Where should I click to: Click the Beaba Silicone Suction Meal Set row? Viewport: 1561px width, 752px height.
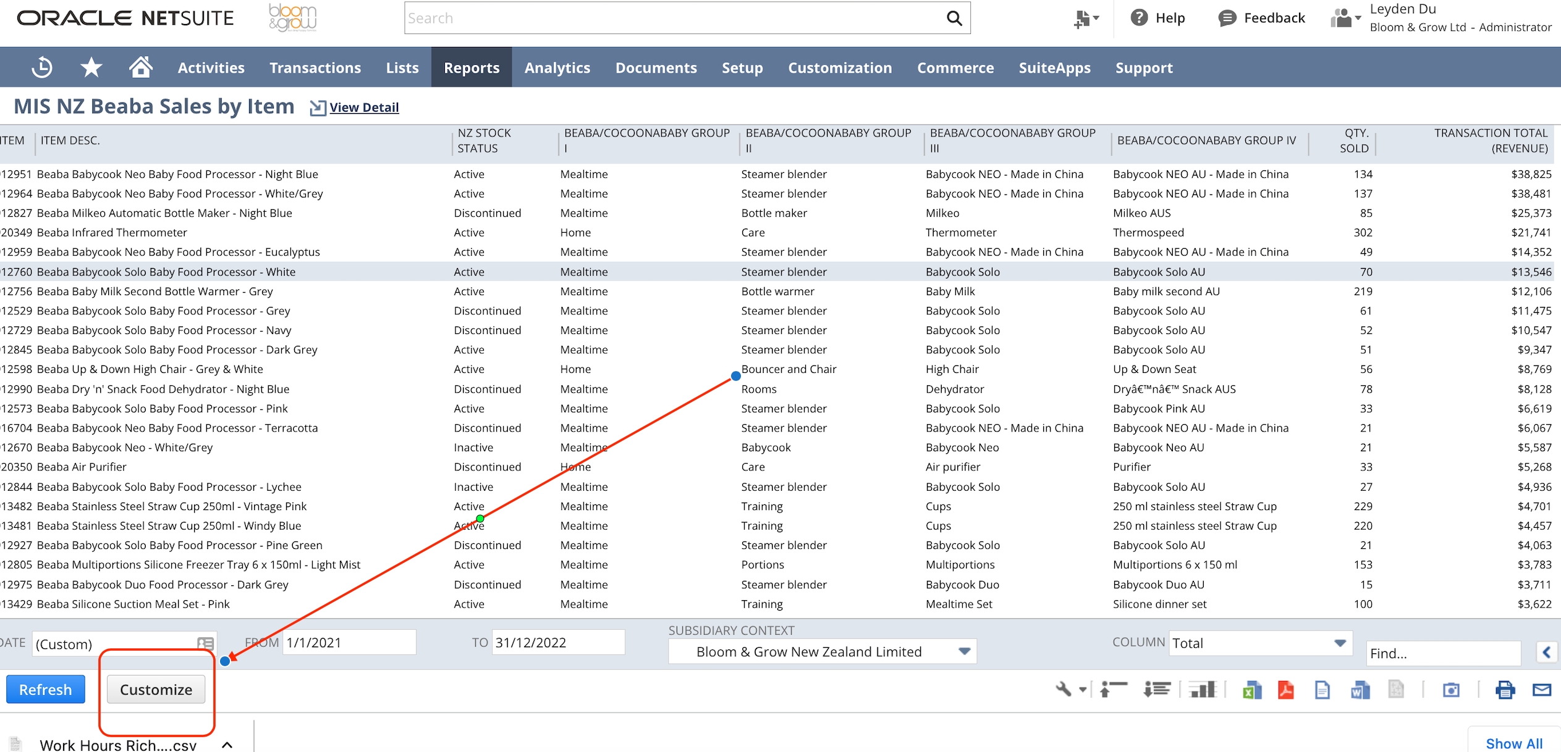776,604
